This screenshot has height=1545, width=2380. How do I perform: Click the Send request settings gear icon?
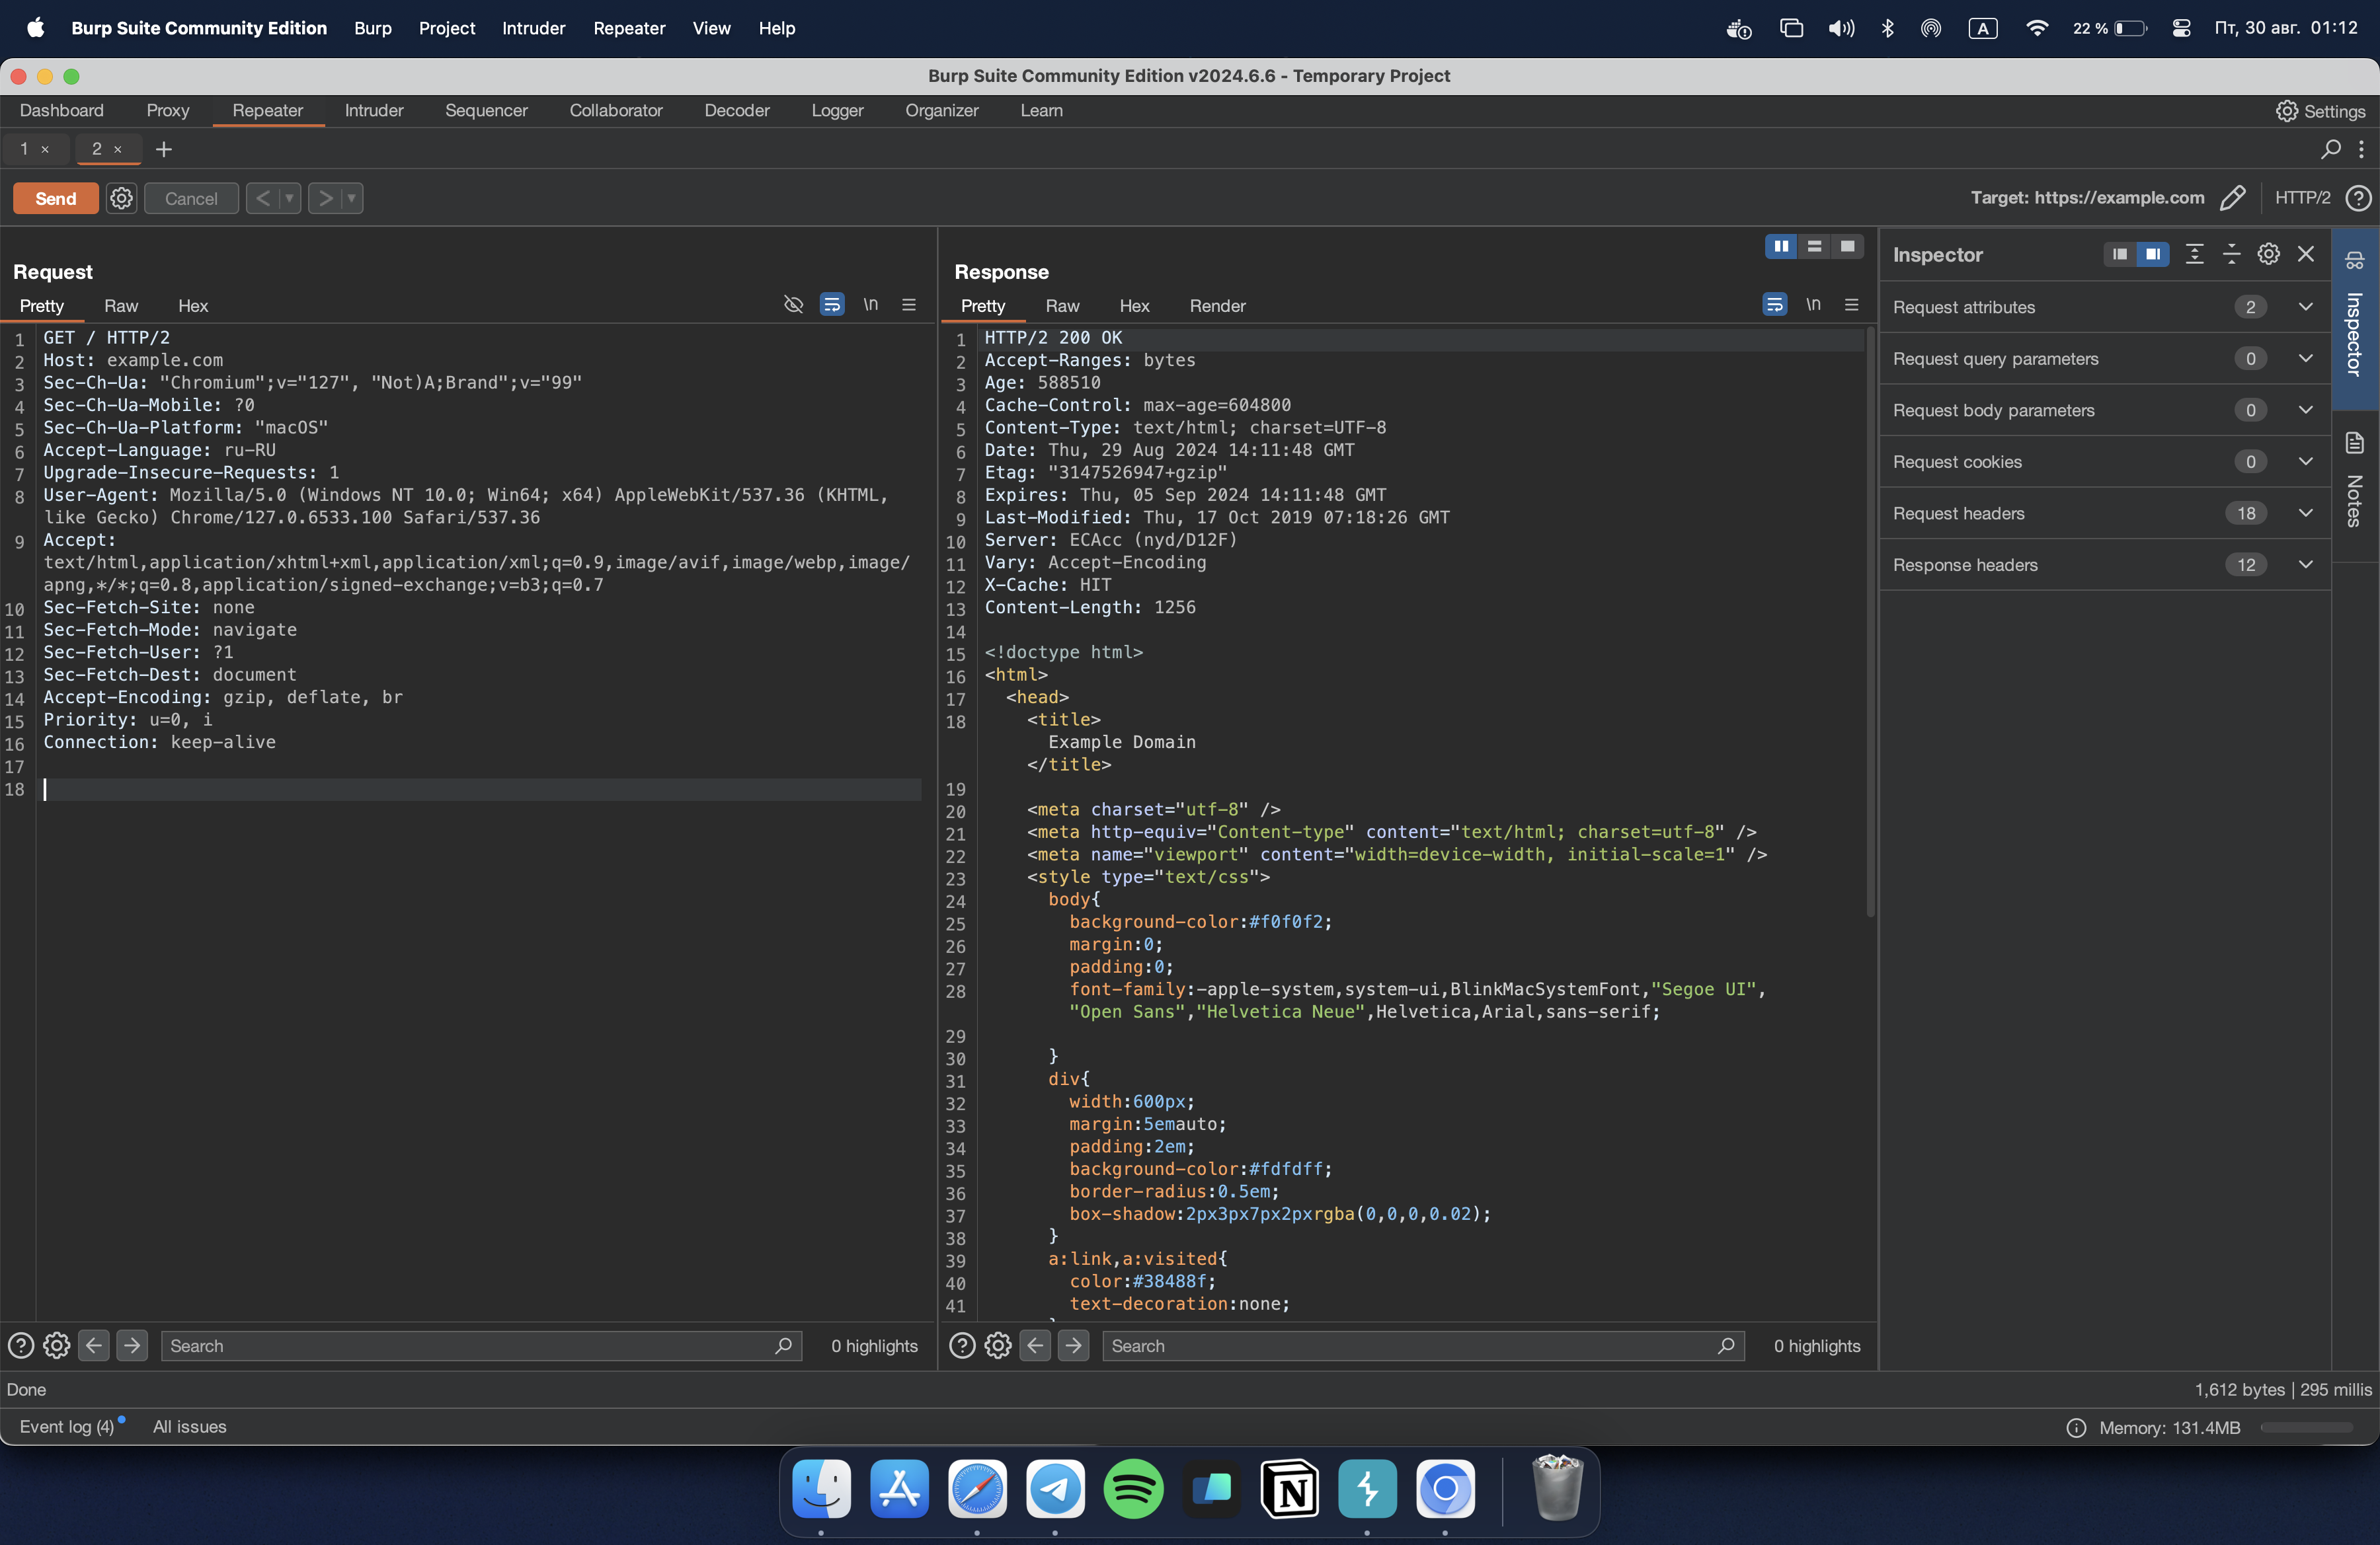click(121, 198)
